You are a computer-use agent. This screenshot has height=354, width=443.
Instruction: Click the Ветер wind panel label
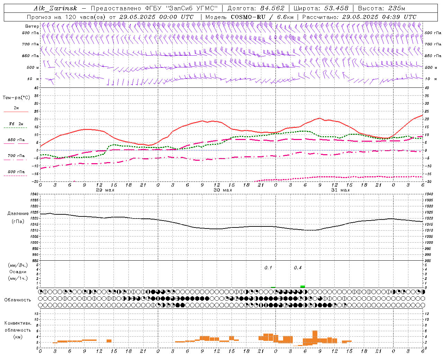pyautogui.click(x=32, y=26)
